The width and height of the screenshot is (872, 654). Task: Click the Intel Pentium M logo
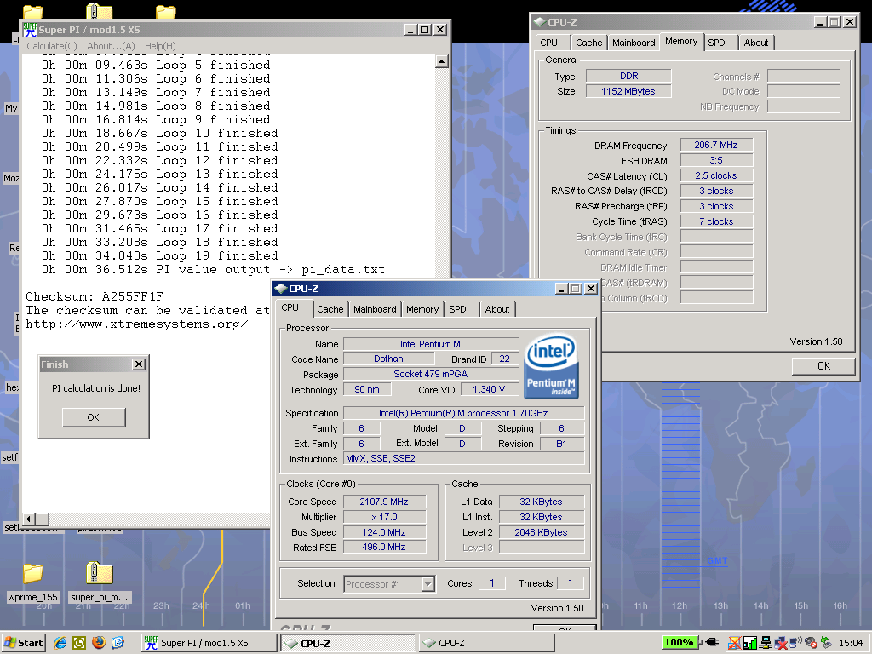[x=551, y=366]
